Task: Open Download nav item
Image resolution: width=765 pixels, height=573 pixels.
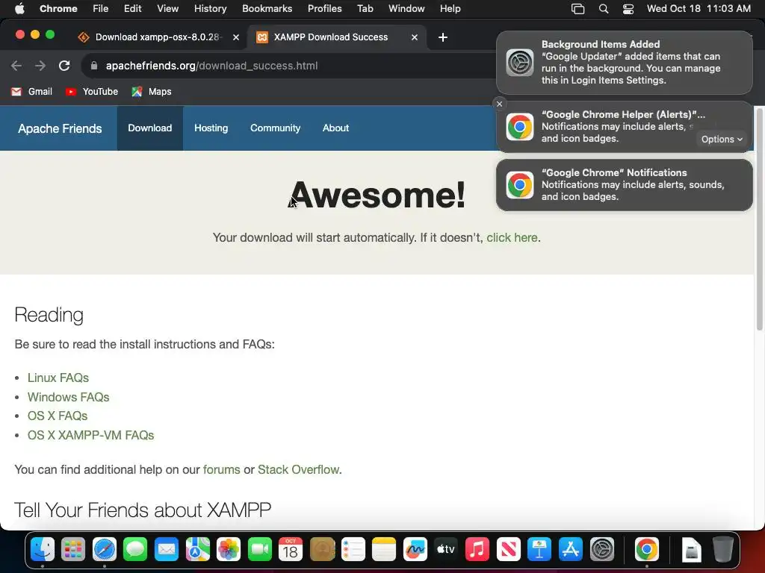Action: tap(149, 128)
